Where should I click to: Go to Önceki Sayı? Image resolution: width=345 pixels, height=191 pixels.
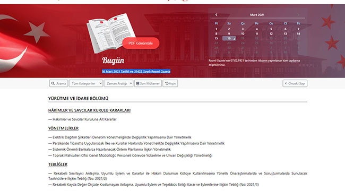(295, 83)
